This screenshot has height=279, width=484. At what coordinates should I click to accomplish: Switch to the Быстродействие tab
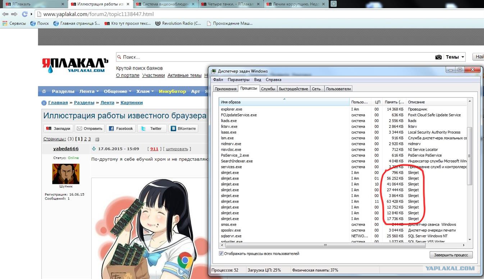click(293, 89)
